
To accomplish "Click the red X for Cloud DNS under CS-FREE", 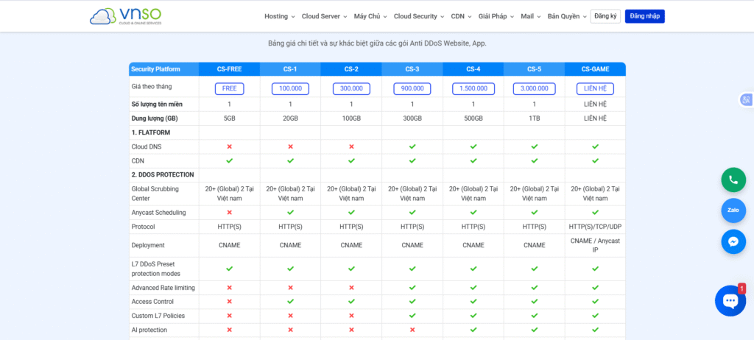I will (229, 146).
